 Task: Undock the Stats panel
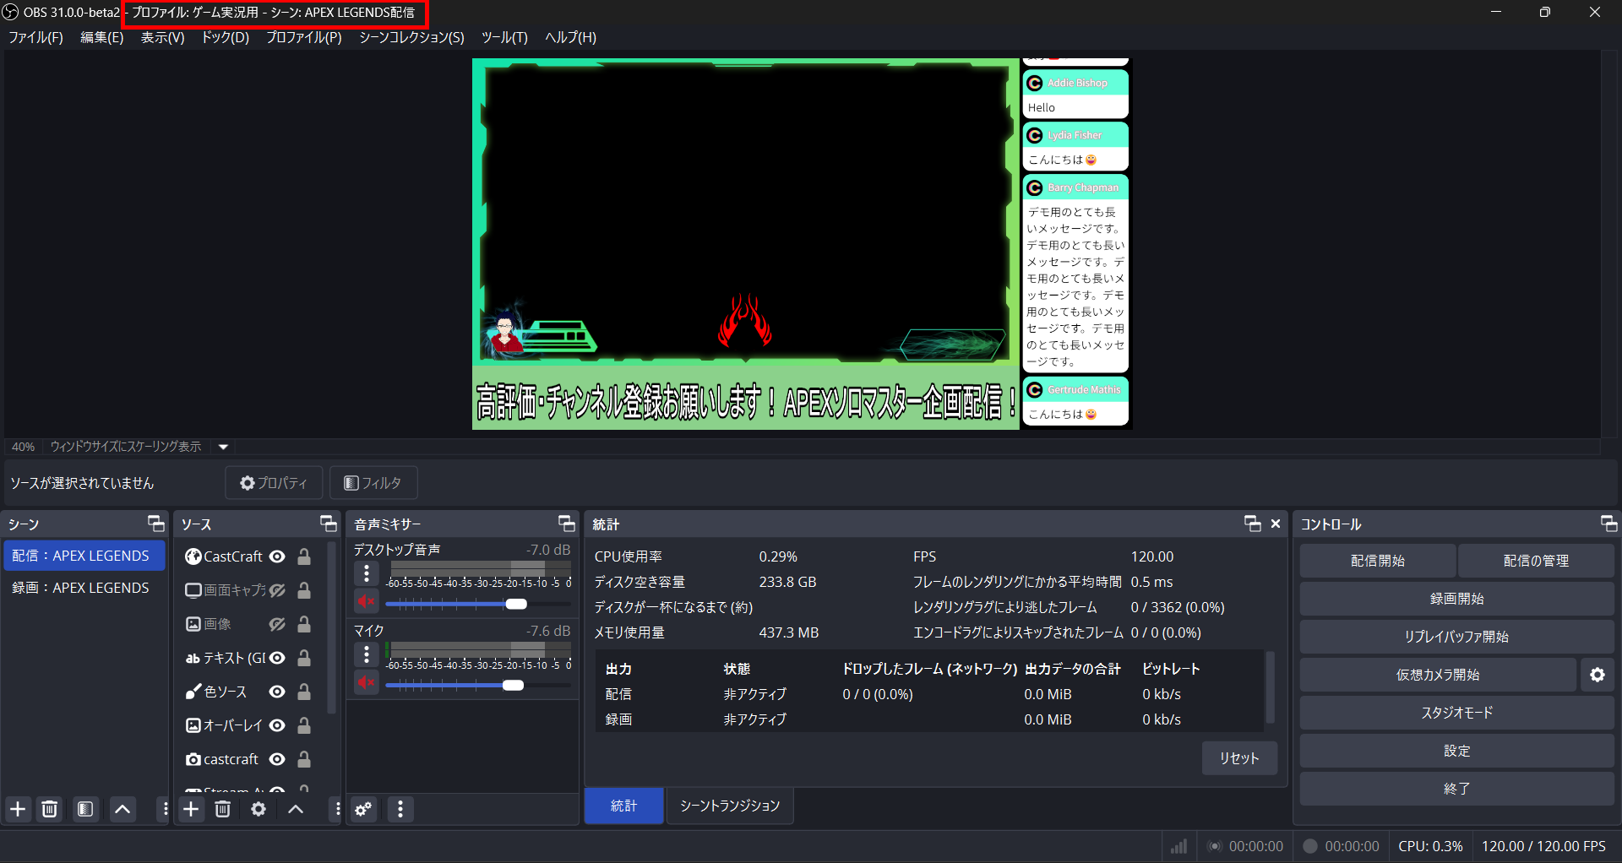pyautogui.click(x=1253, y=524)
